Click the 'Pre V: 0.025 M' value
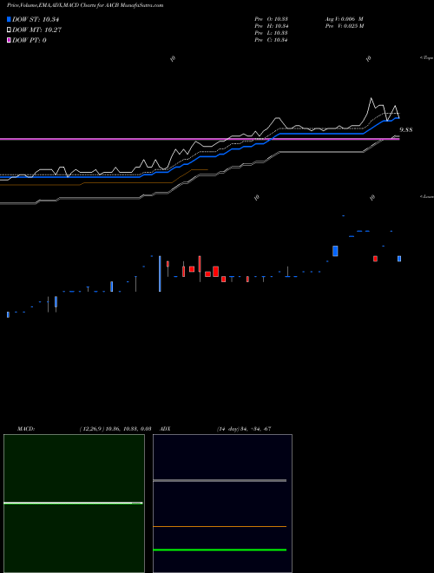The image size is (434, 573). [x=344, y=26]
